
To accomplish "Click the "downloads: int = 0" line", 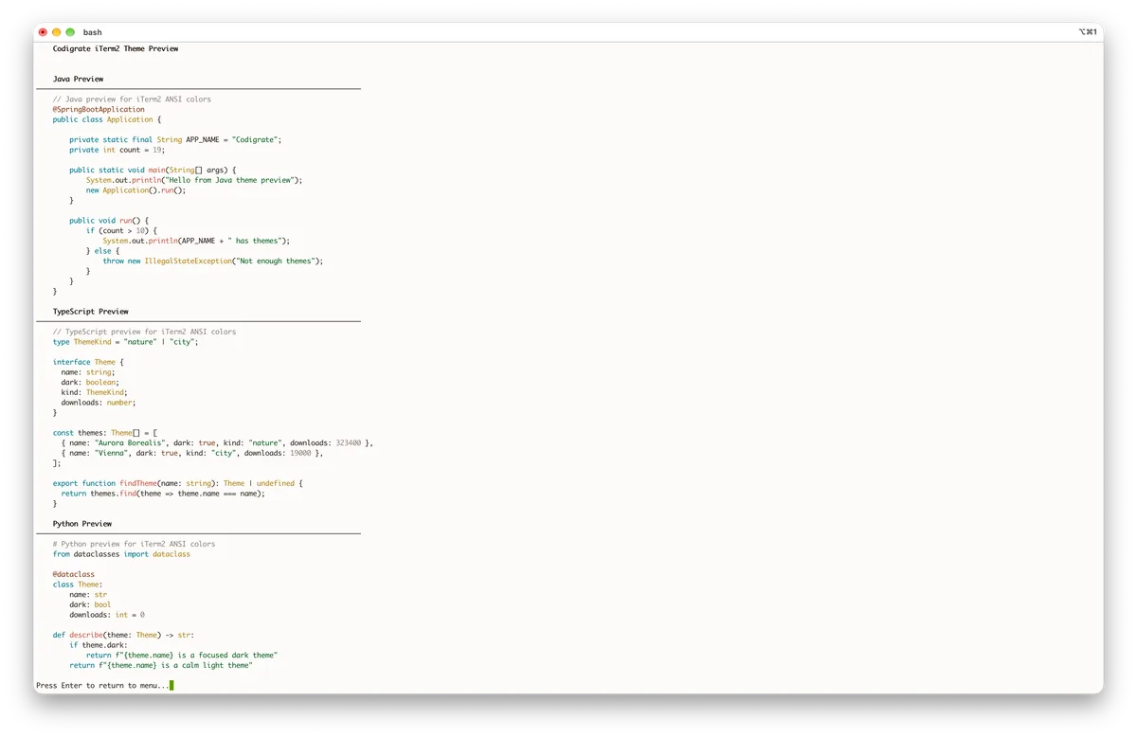I will pos(107,615).
